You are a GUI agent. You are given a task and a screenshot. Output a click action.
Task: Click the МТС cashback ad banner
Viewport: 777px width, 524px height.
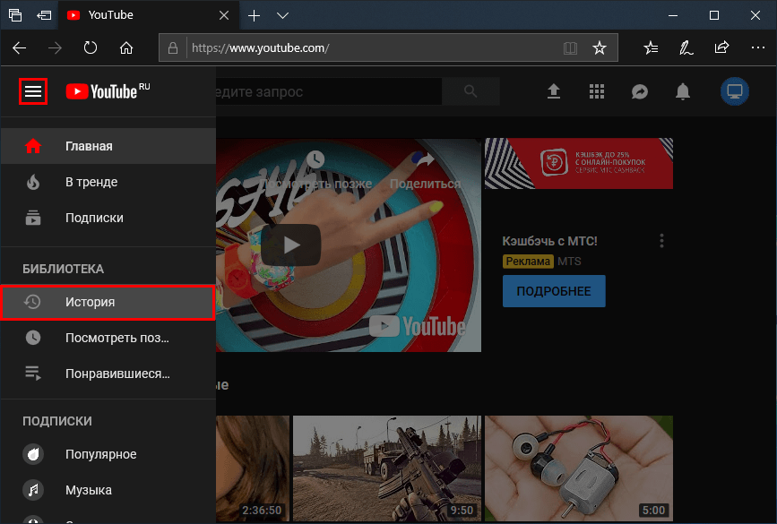coord(579,163)
